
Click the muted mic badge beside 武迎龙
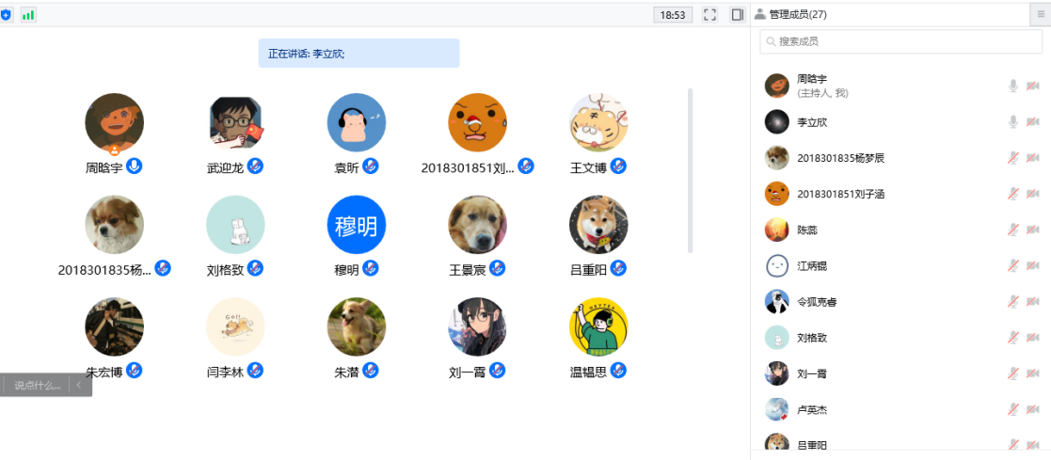pyautogui.click(x=255, y=167)
